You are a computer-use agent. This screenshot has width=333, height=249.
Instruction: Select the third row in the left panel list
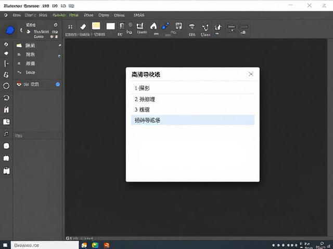click(x=38, y=63)
